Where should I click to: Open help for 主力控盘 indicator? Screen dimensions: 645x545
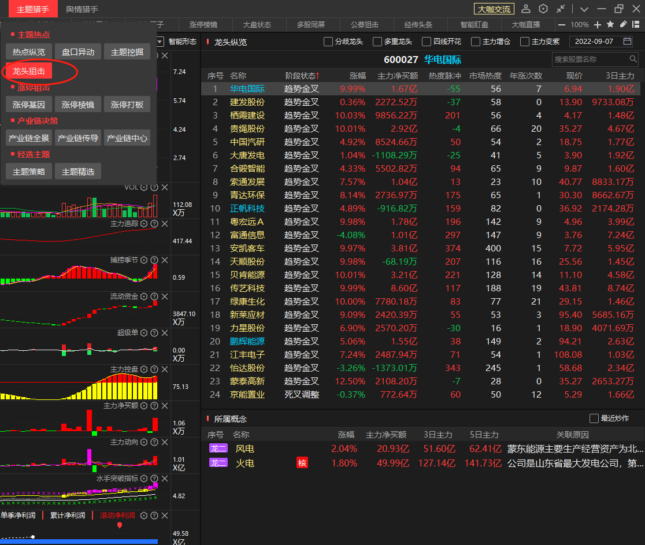point(154,369)
